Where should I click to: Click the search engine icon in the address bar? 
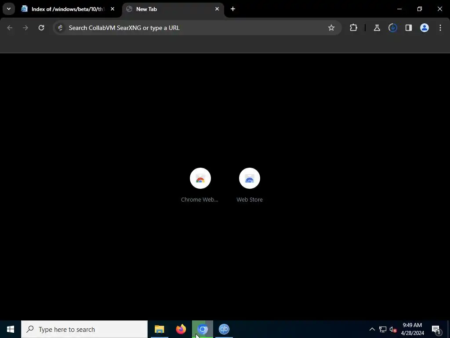(x=60, y=28)
